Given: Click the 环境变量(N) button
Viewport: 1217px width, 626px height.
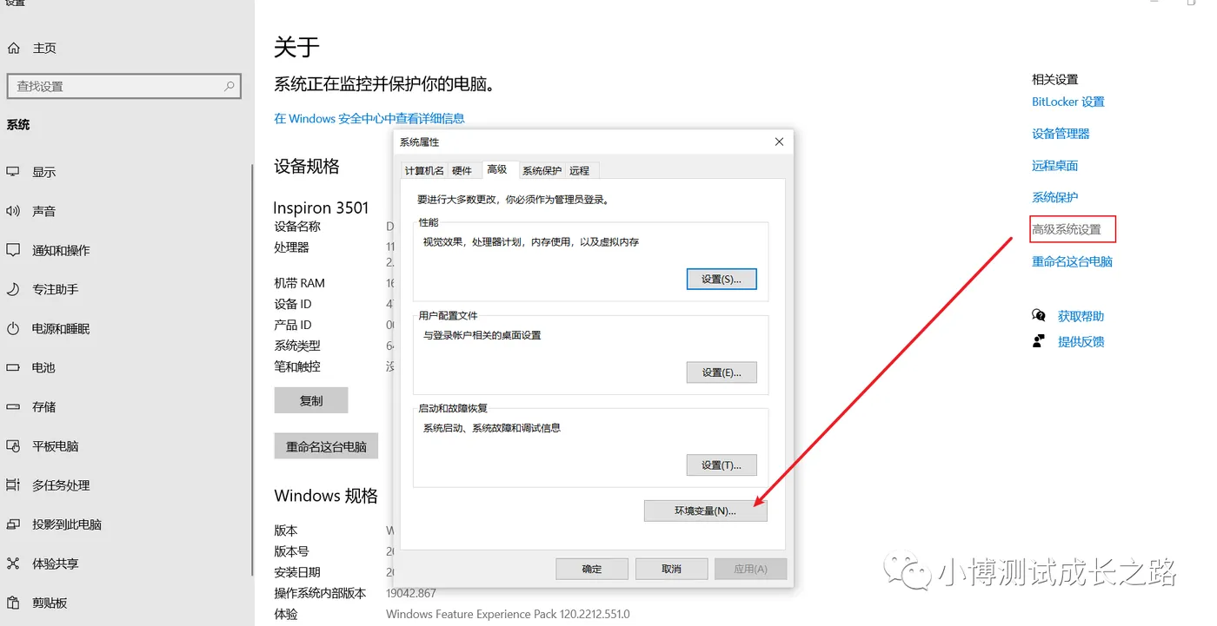Looking at the screenshot, I should [705, 511].
